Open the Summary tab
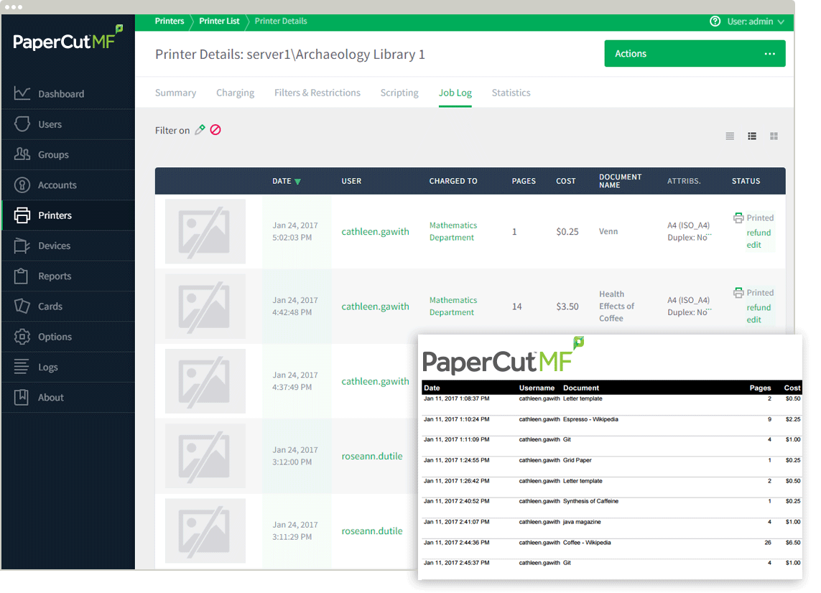The image size is (821, 593). 175,93
